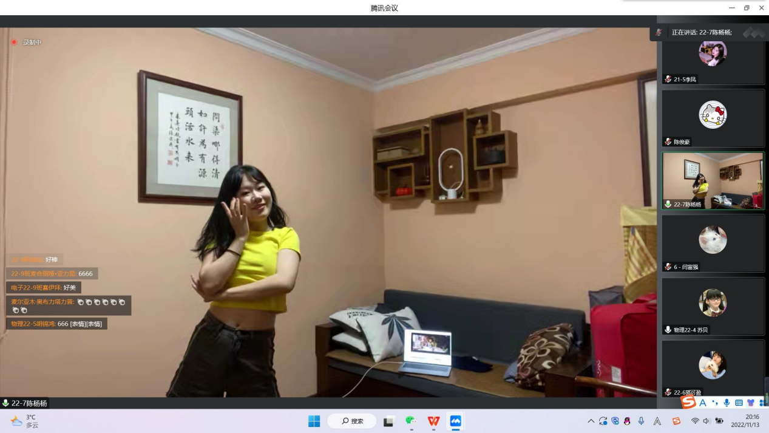Expand hidden system tray icons chevron
The width and height of the screenshot is (769, 433).
pyautogui.click(x=591, y=421)
